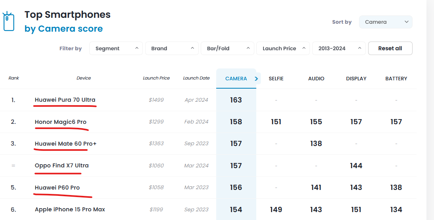Select the CAMERA column tab

(x=236, y=79)
